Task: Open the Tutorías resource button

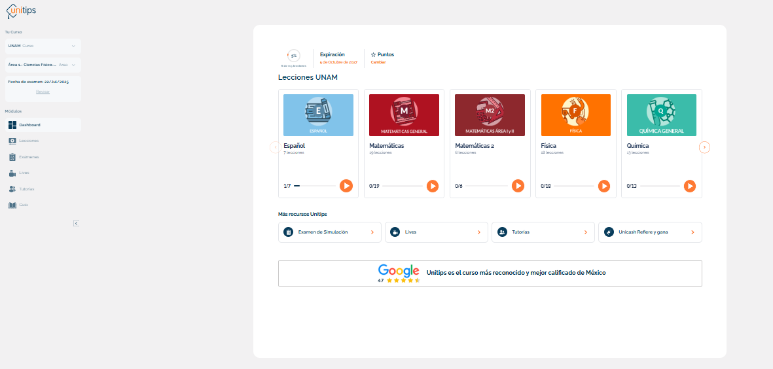Action: click(543, 232)
